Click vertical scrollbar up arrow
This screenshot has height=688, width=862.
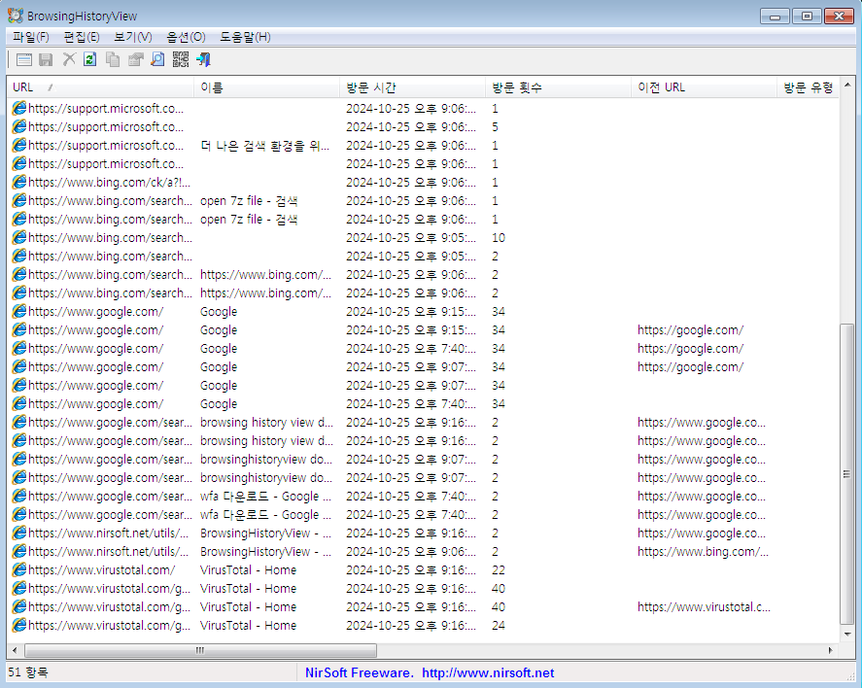point(847,85)
